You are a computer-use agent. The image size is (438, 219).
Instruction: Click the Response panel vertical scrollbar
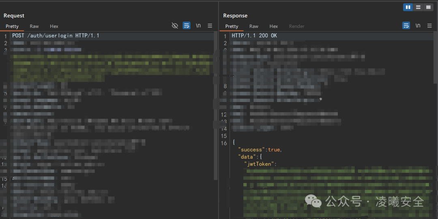point(435,57)
